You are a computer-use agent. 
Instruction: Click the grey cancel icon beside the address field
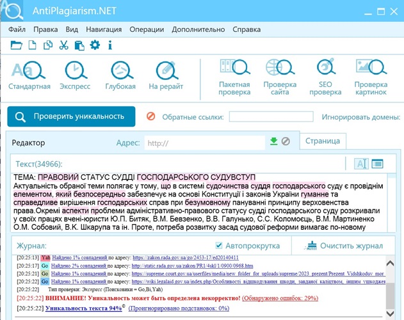click(x=286, y=141)
